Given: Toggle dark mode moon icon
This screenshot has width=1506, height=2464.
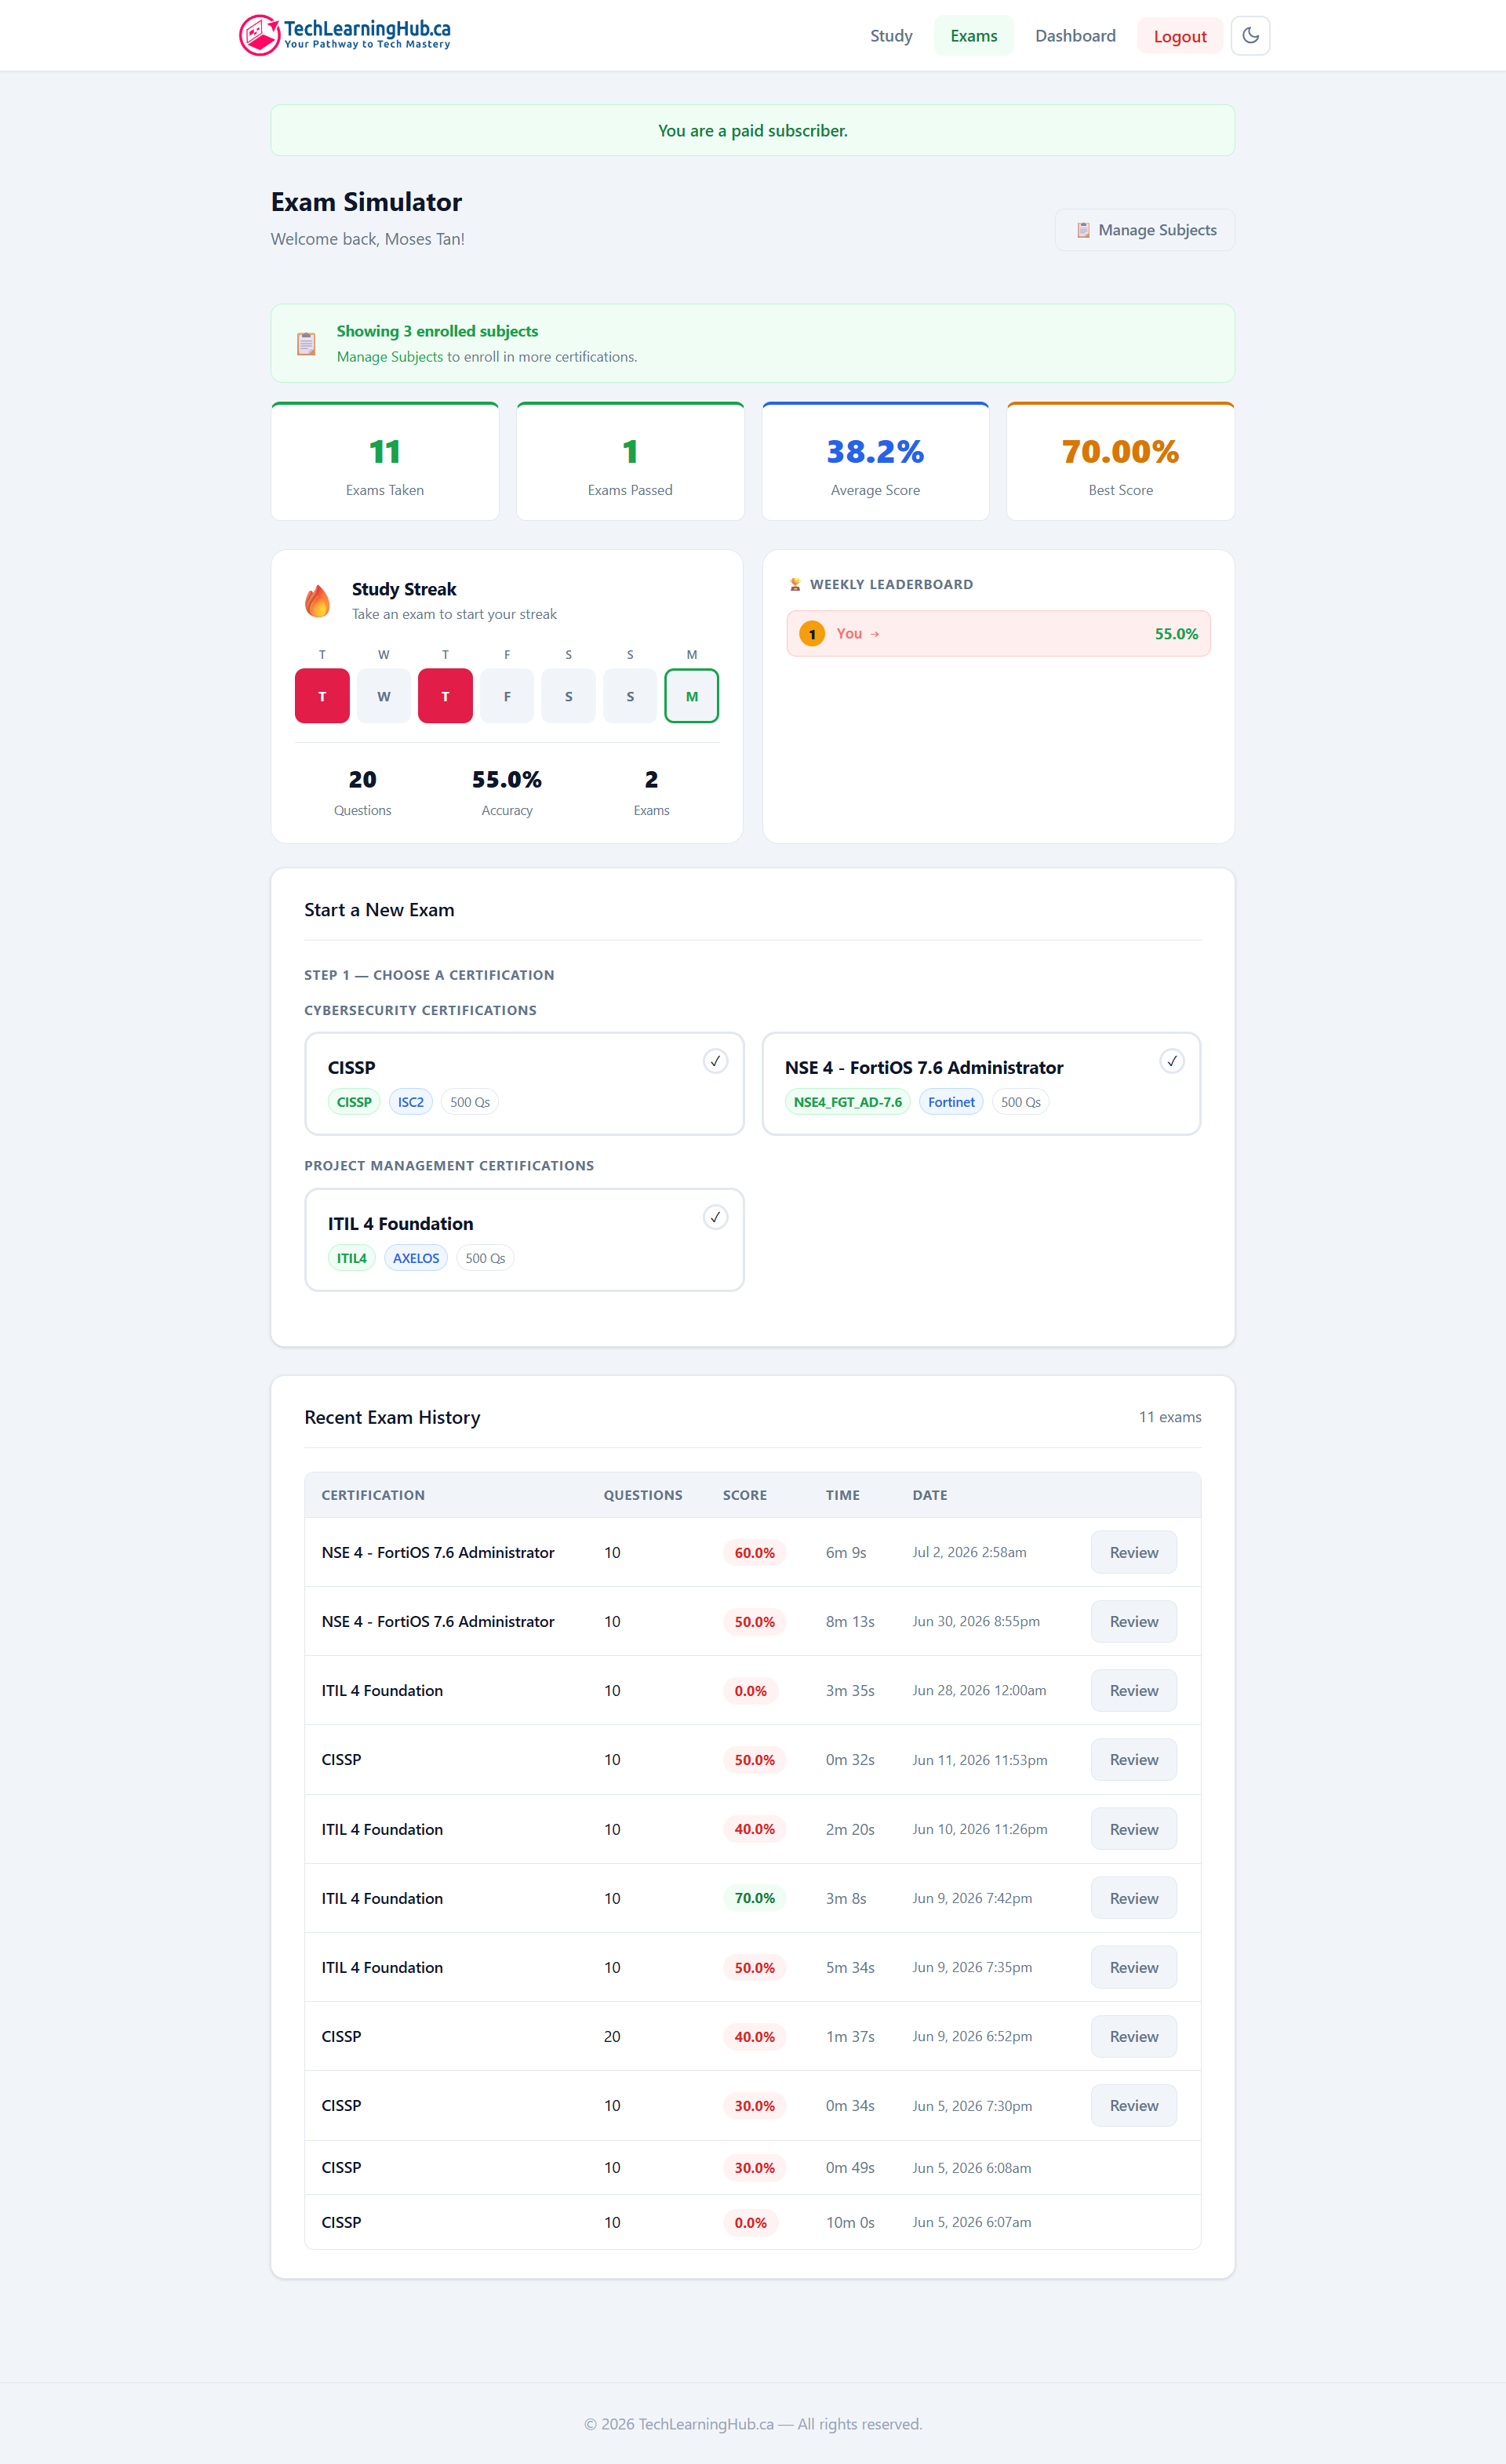Looking at the screenshot, I should click(1250, 36).
